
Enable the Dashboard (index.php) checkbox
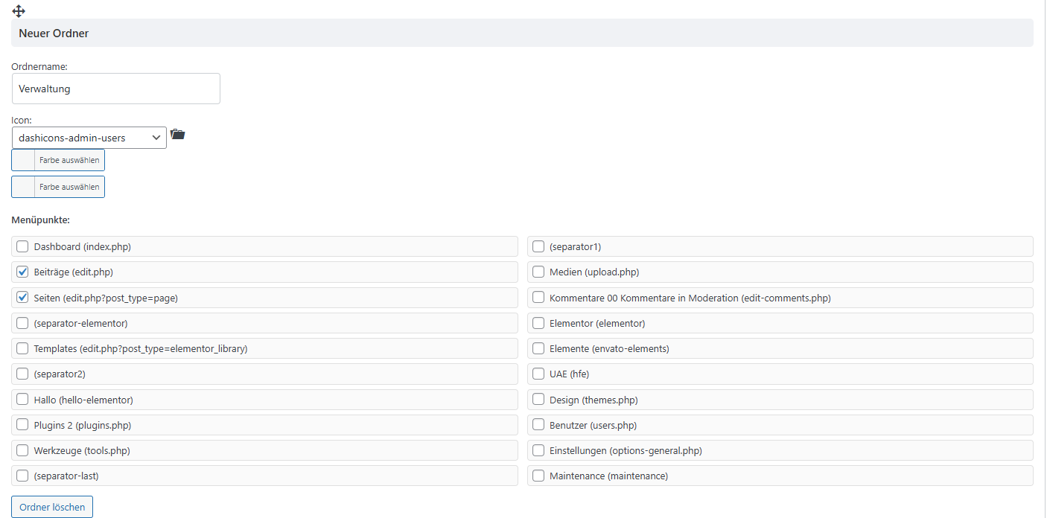pos(22,246)
